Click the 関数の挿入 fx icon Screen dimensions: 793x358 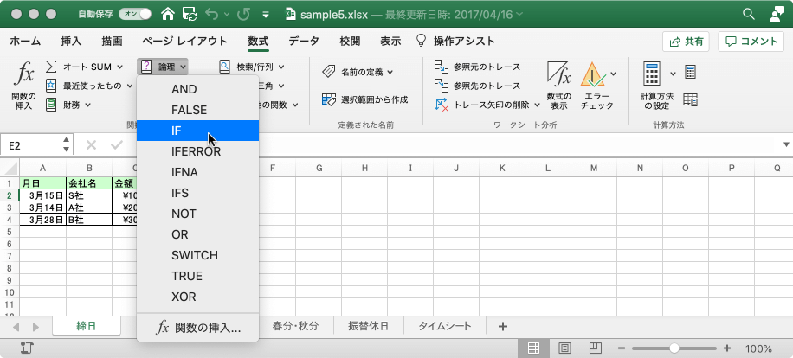(23, 75)
